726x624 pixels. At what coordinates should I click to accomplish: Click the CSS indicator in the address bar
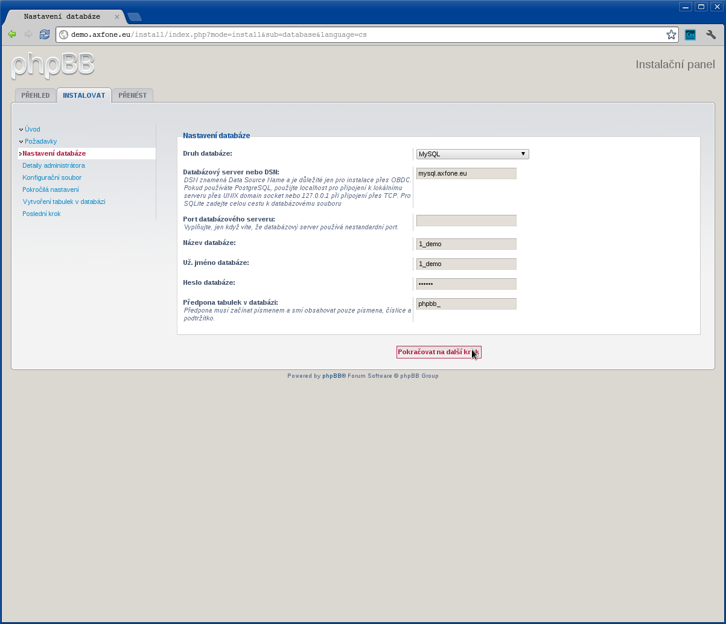690,34
